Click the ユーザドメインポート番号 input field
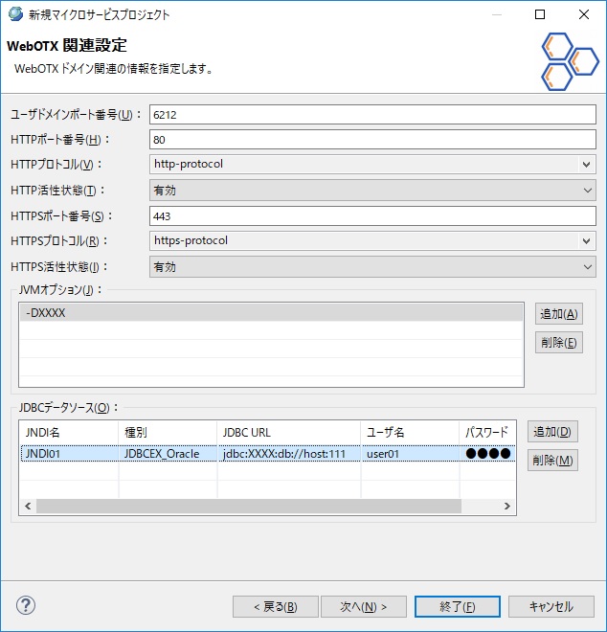This screenshot has height=632, width=607. [372, 114]
